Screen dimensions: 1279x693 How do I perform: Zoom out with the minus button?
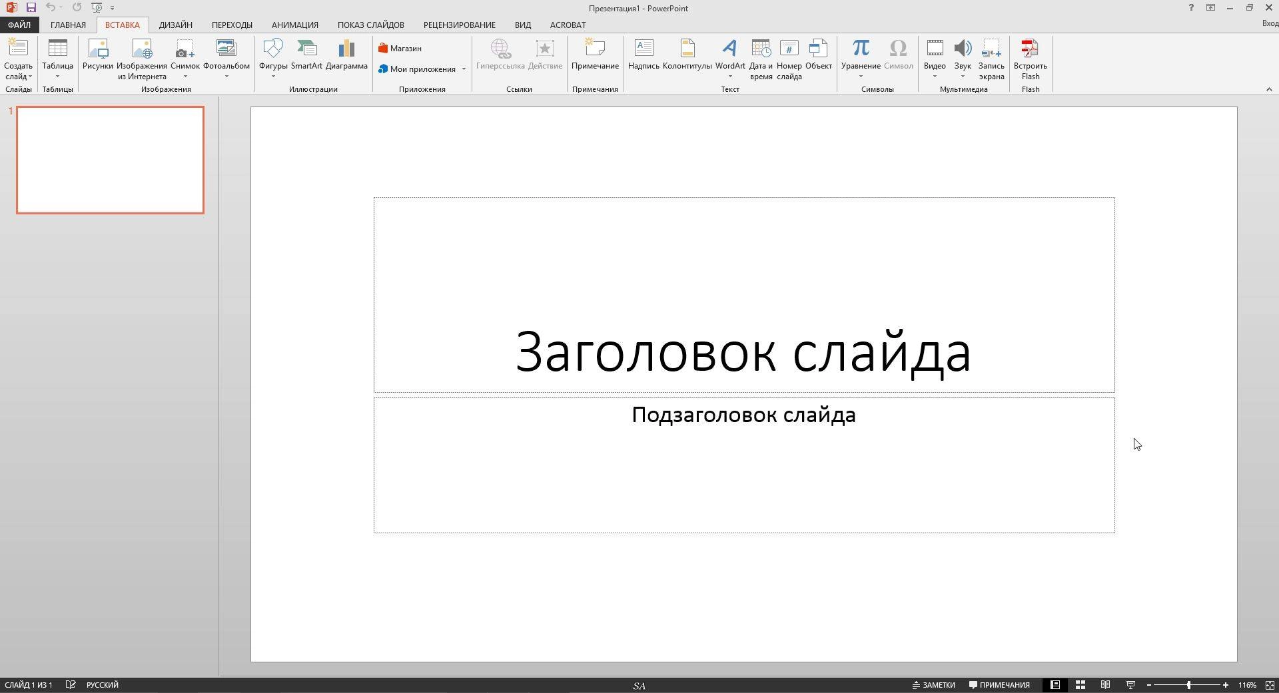tap(1149, 685)
